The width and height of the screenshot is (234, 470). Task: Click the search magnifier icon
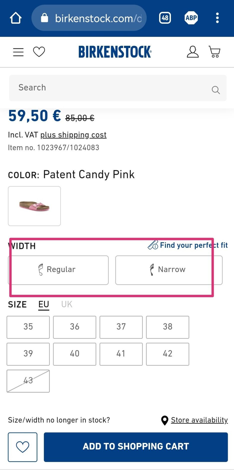216,90
